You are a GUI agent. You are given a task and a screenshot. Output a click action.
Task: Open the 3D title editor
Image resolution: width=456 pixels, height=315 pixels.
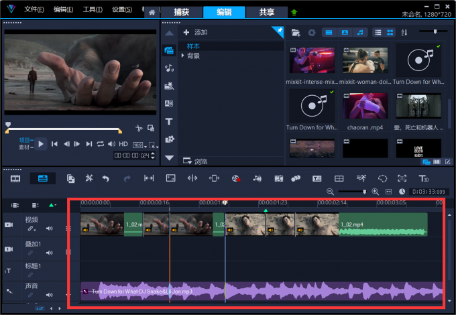(x=424, y=178)
